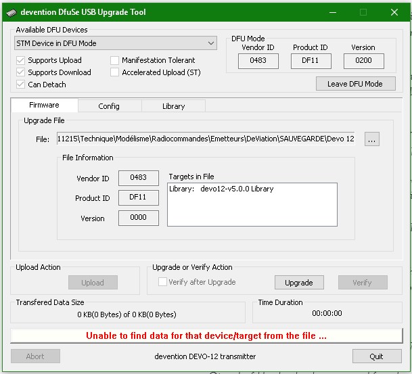412x374 pixels.
Task: Click the DFU Mode Product ID field
Action: (311, 61)
